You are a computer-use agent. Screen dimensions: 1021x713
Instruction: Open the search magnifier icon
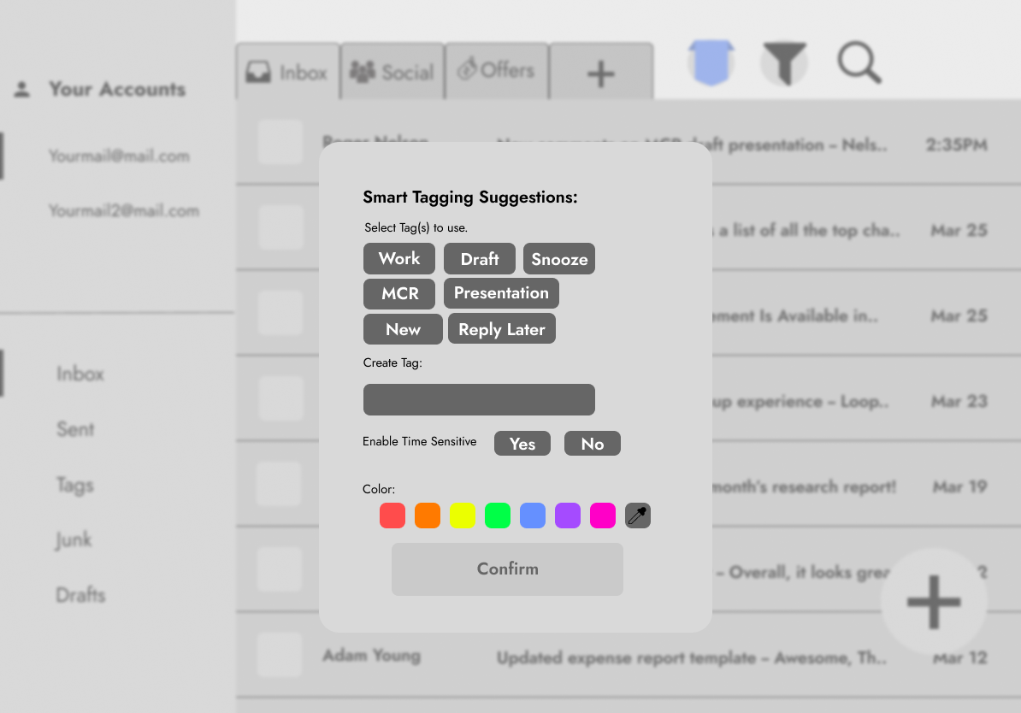point(859,62)
